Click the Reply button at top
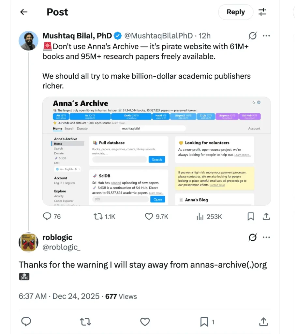The image size is (295, 334). pyautogui.click(x=235, y=12)
